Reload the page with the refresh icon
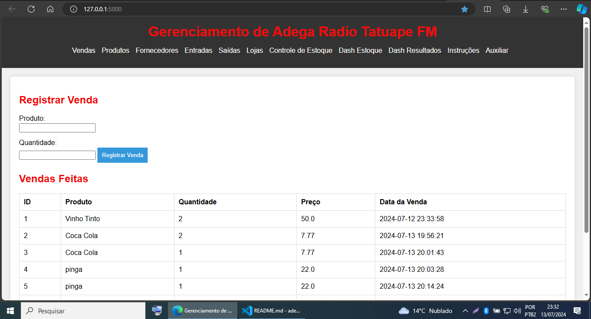The height and width of the screenshot is (319, 591). (x=31, y=9)
